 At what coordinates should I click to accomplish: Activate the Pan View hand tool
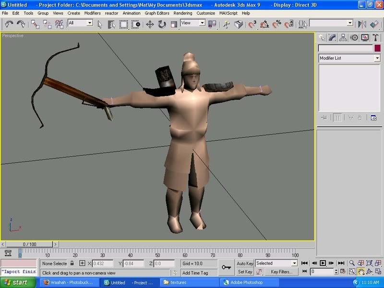click(360, 272)
